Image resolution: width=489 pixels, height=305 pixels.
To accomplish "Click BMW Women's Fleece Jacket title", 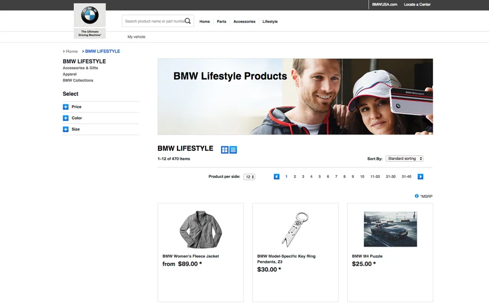I will pos(190,257).
